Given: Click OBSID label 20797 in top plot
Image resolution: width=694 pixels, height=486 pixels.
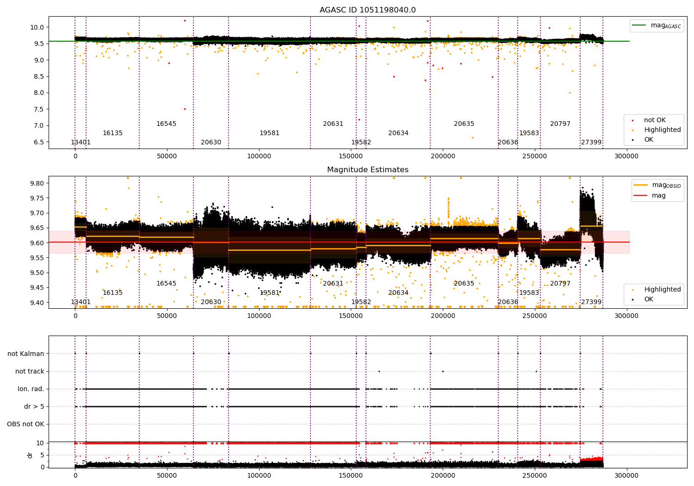Looking at the screenshot, I should [x=560, y=124].
